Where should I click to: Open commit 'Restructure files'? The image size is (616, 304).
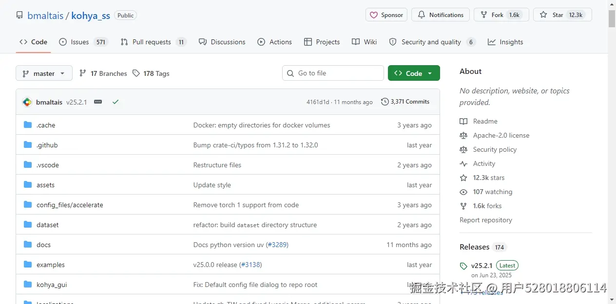217,165
